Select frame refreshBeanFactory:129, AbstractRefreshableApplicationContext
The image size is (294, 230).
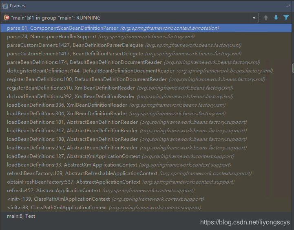(x=146, y=173)
